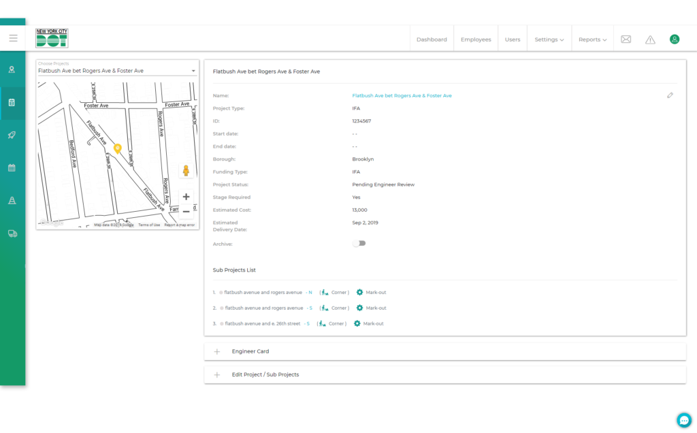Click the yellow marker on the map

coord(117,148)
